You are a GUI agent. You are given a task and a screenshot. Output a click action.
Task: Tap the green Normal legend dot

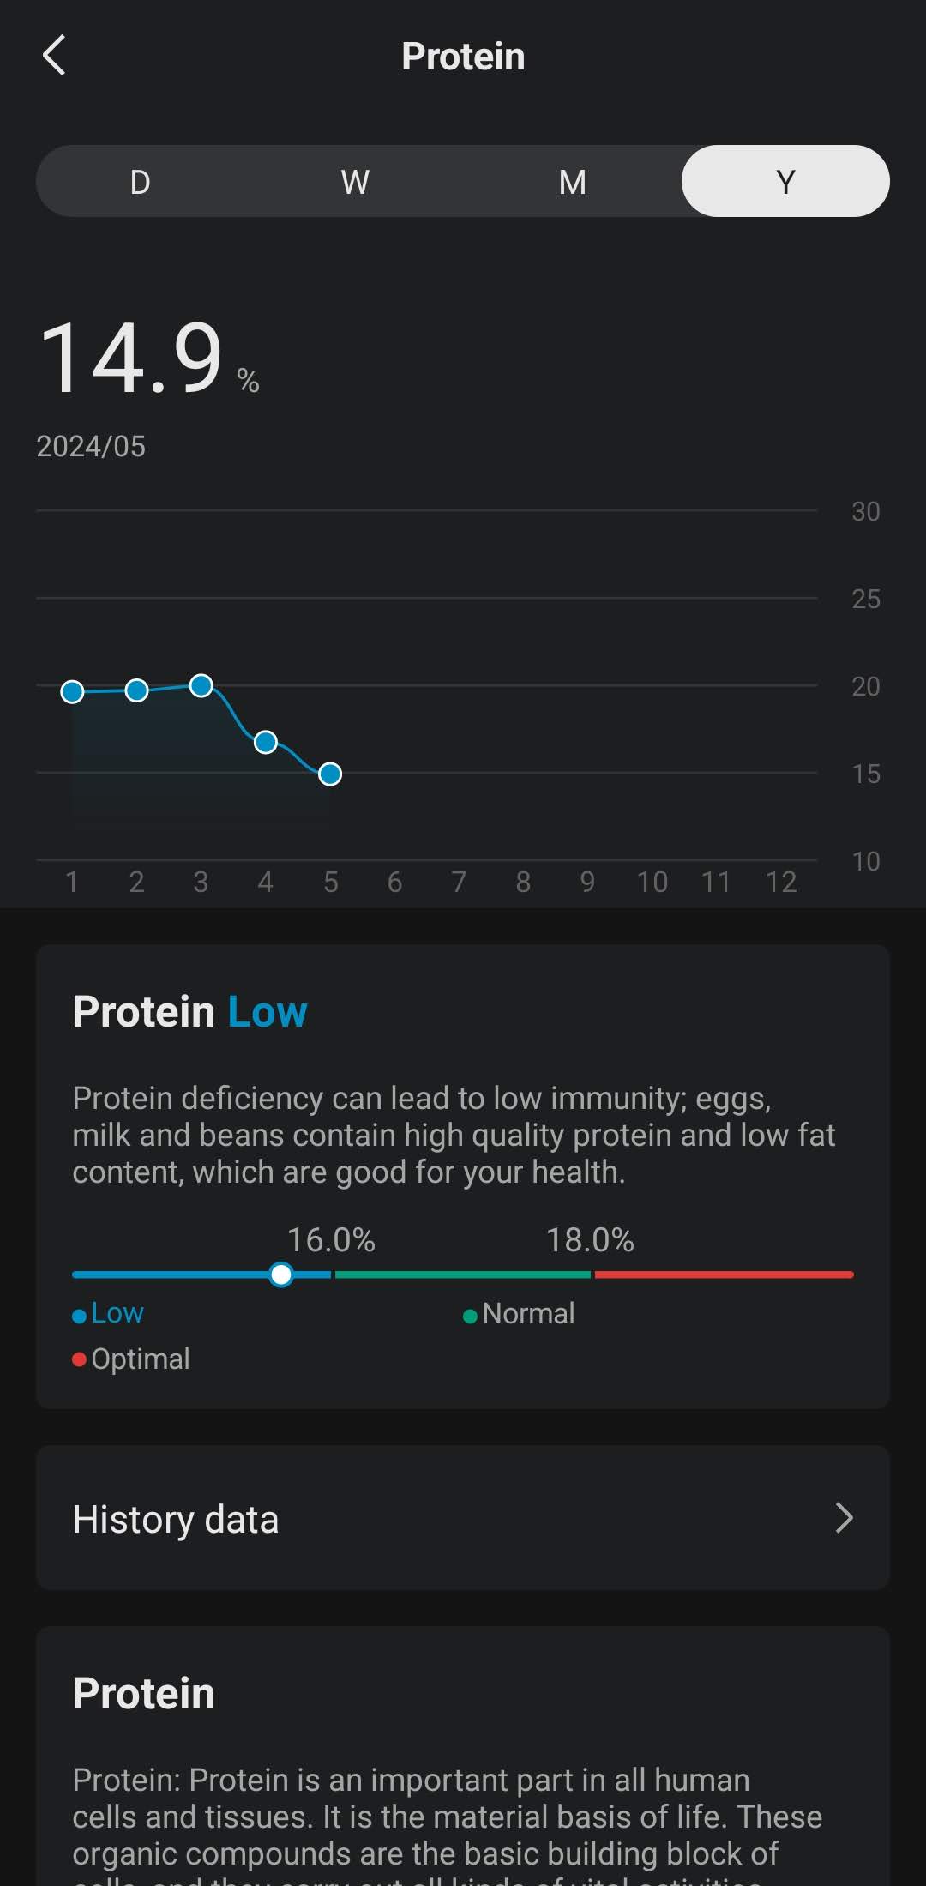[470, 1316]
